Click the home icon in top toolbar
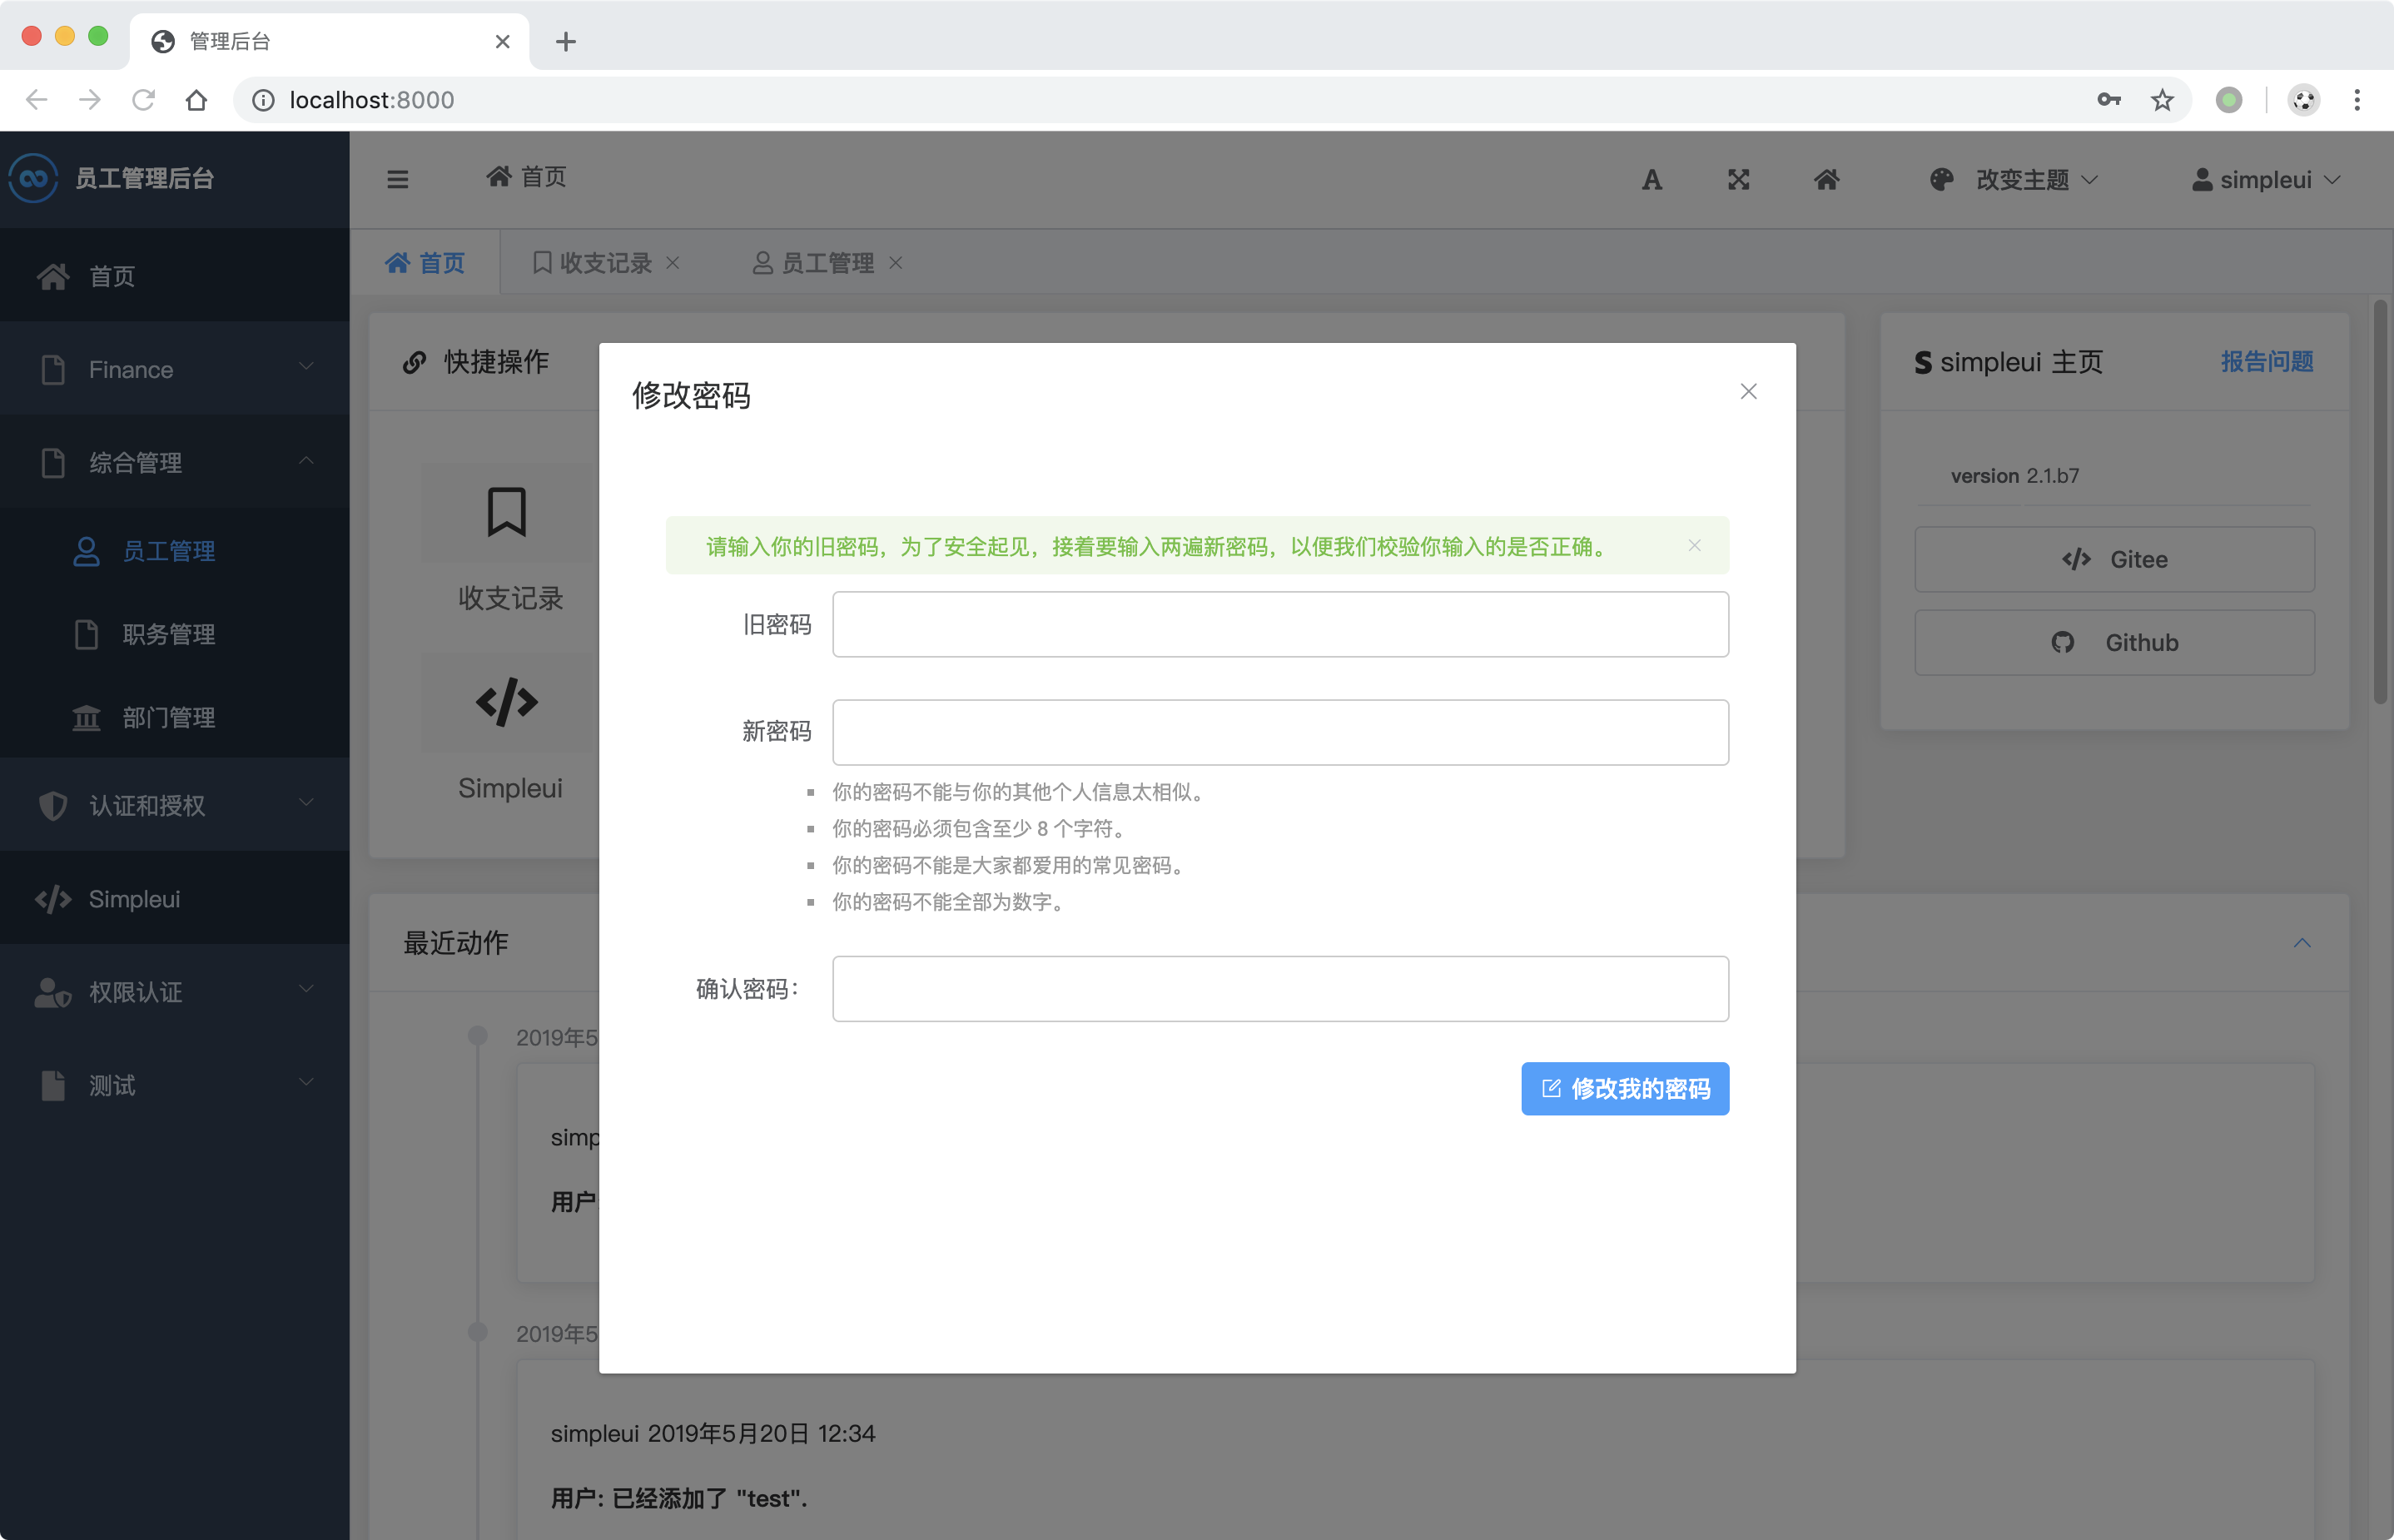This screenshot has width=2394, height=1540. (x=1826, y=180)
